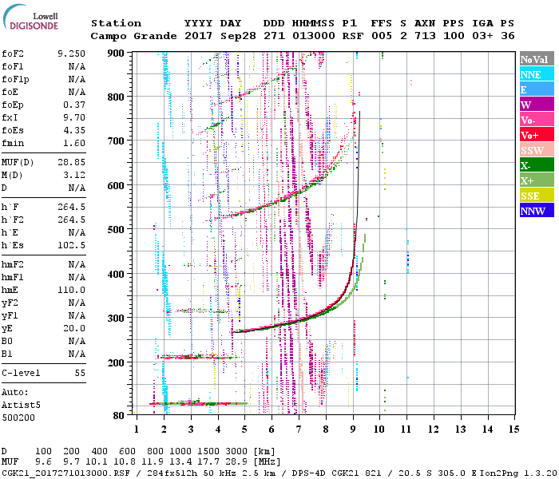Image resolution: width=559 pixels, height=479 pixels.
Task: Click the foF2 value 9.250
Action: point(71,53)
